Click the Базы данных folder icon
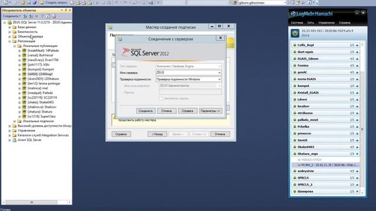 coord(14,27)
